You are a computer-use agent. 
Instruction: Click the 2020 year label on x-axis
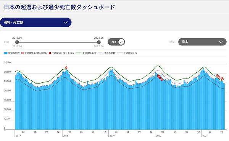(x=158, y=136)
